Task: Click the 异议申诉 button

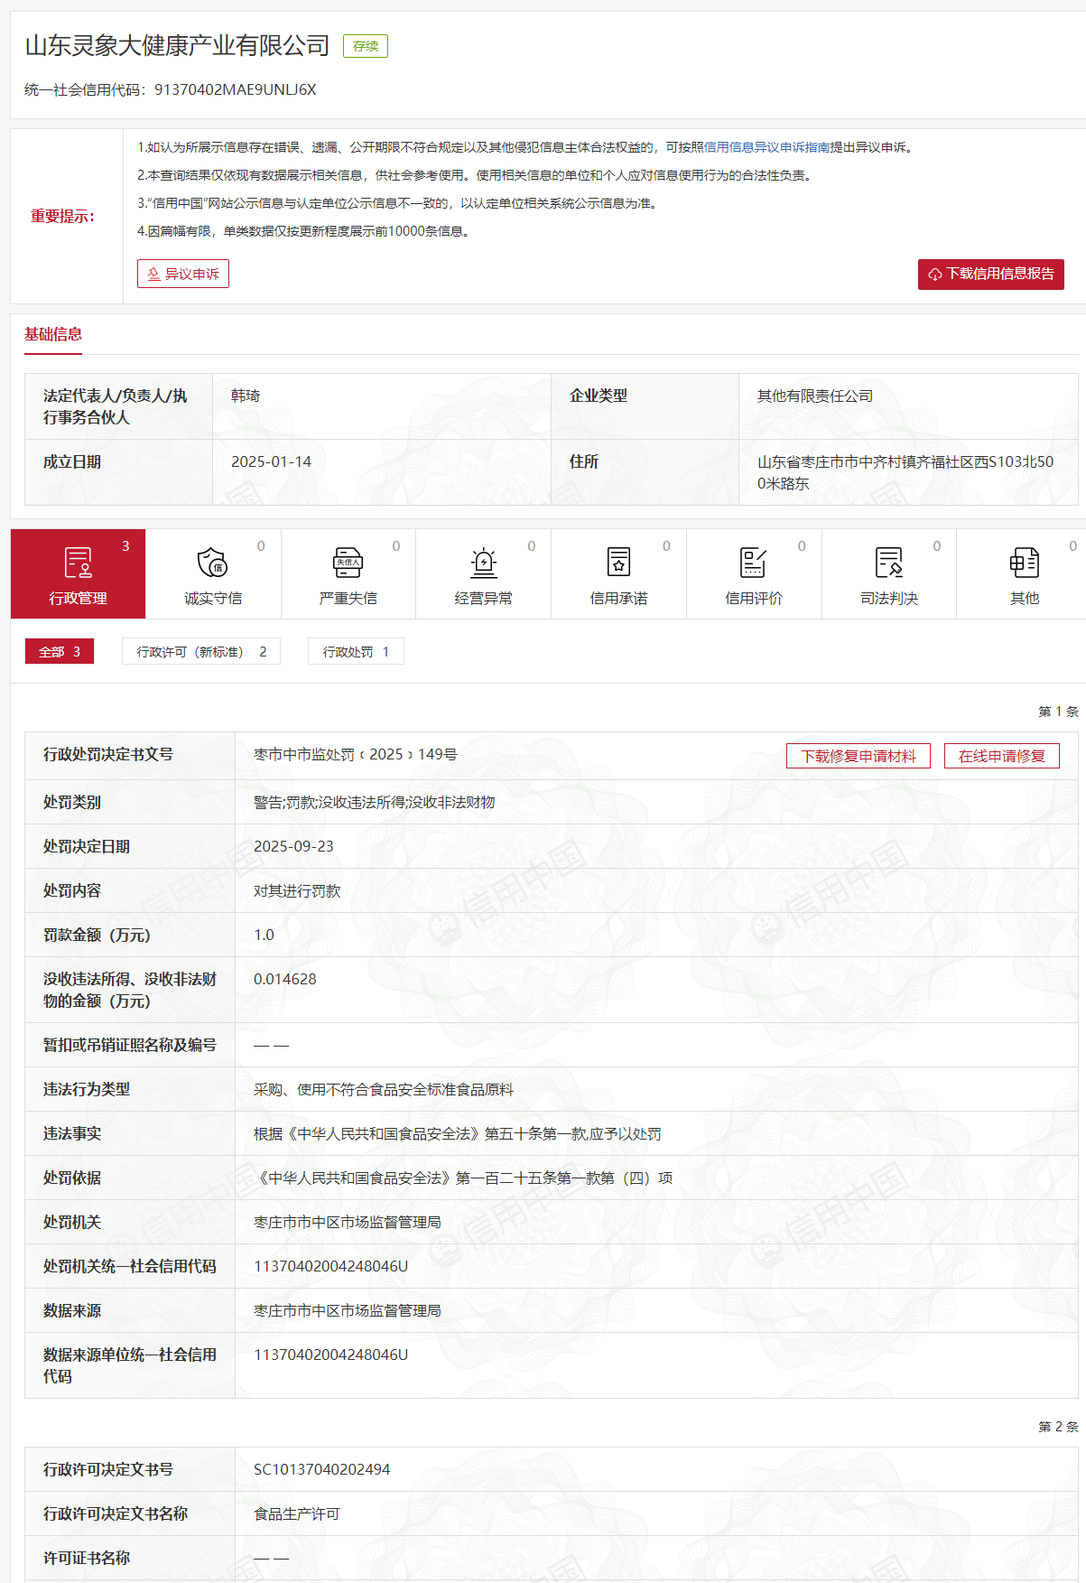Action: point(183,274)
